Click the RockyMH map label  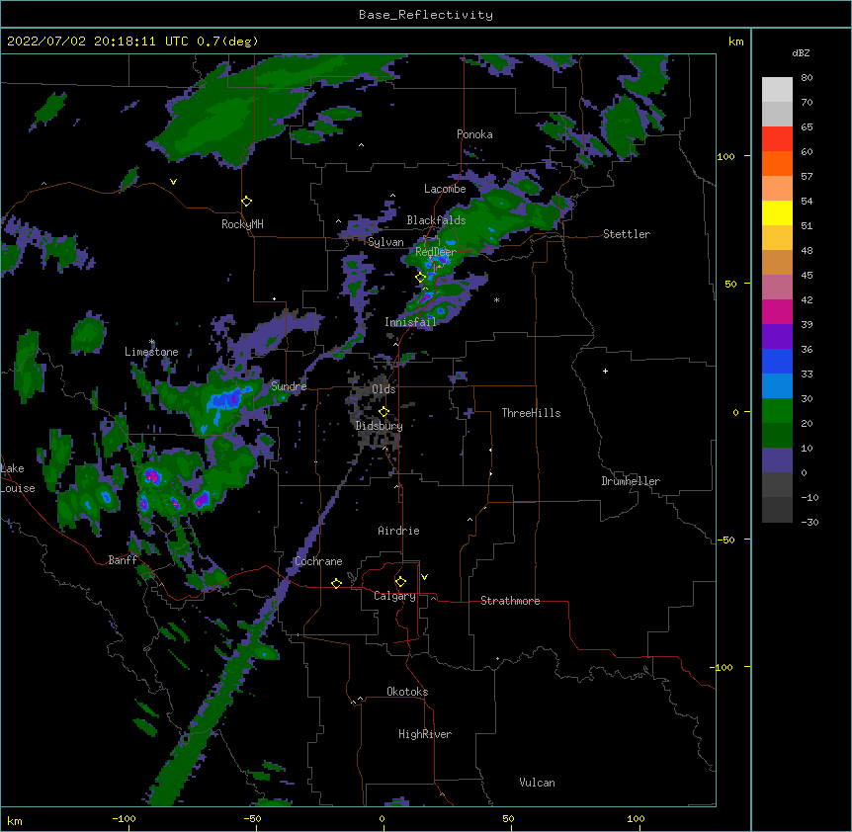pos(242,224)
